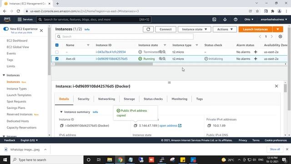Zoom in filter on the Terminated state

click(x=161, y=52)
